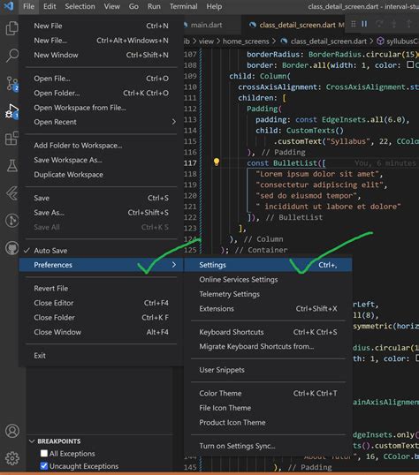419x475 pixels.
Task: Open Keyboard Shortcuts from submenu
Action: click(268, 332)
